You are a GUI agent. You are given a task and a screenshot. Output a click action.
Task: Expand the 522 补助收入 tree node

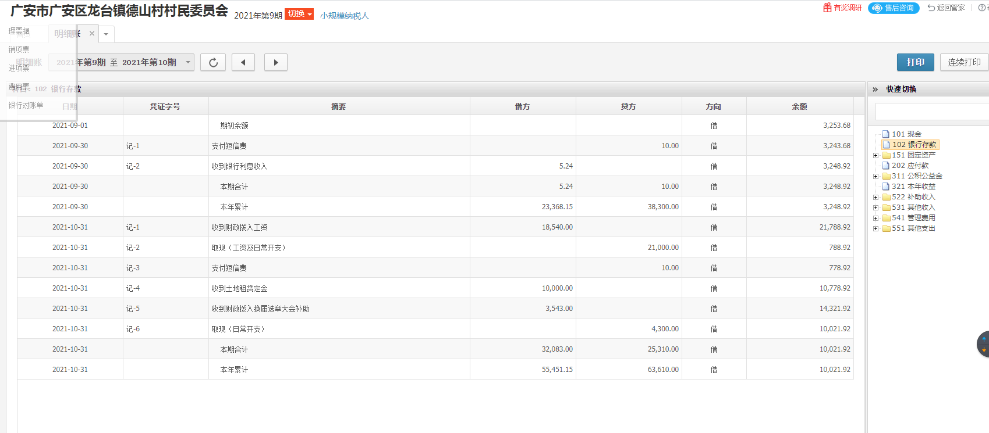875,197
